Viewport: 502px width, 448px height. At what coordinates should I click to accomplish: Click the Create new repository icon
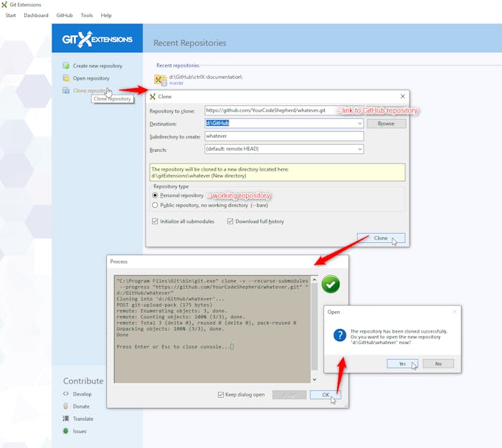(x=66, y=66)
